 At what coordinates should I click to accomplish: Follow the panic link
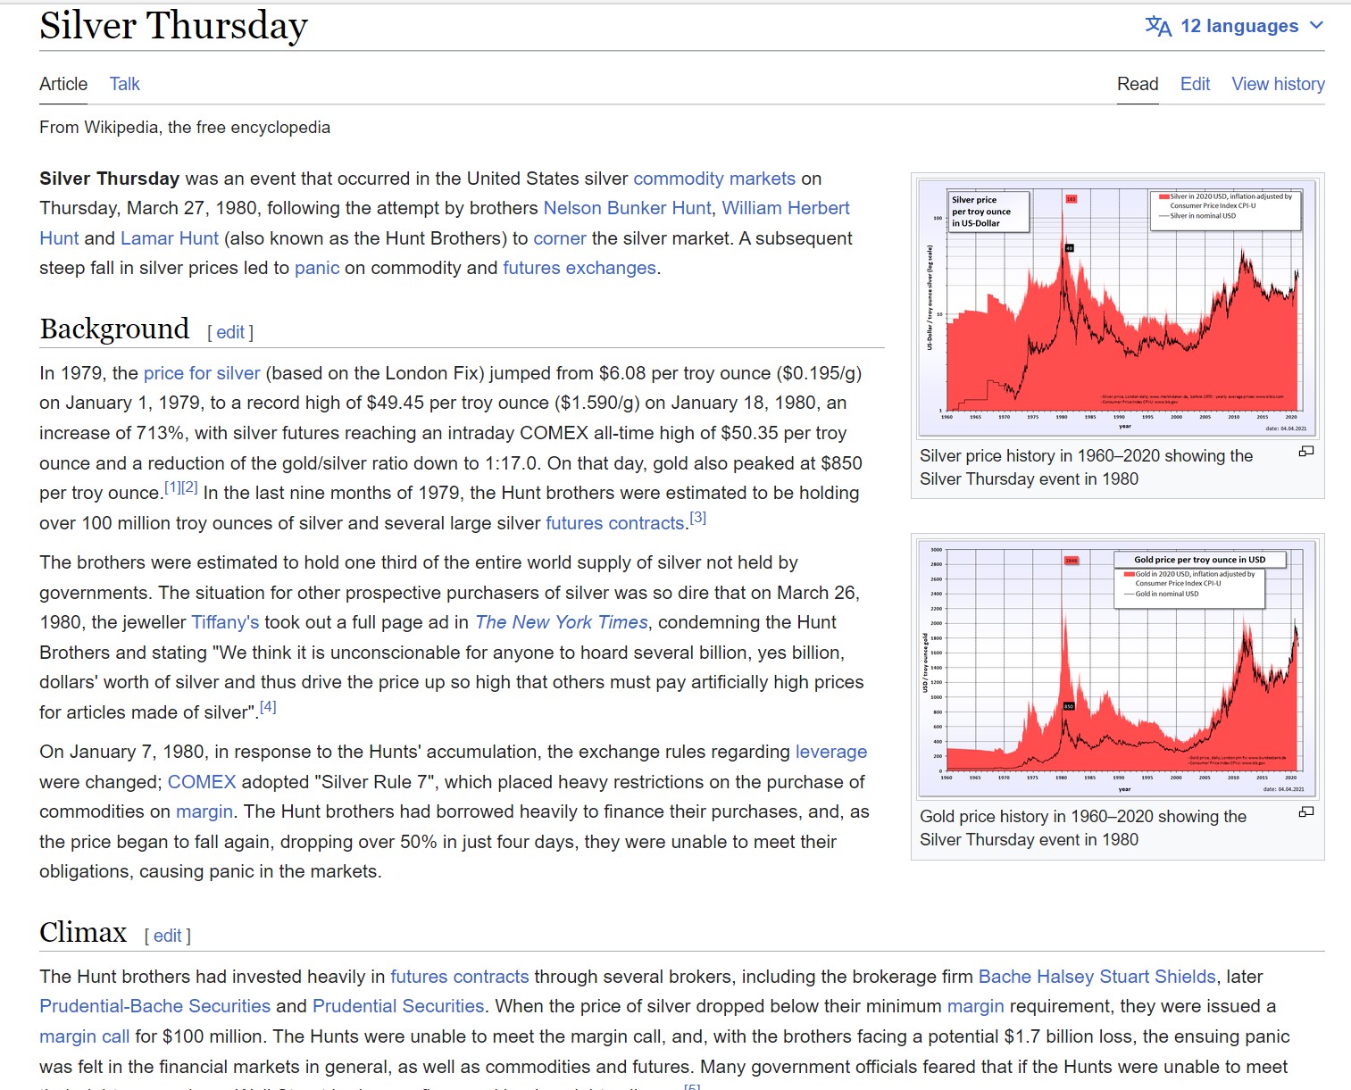coord(317,268)
